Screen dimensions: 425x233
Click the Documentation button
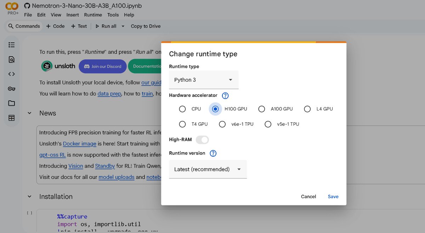click(x=145, y=66)
